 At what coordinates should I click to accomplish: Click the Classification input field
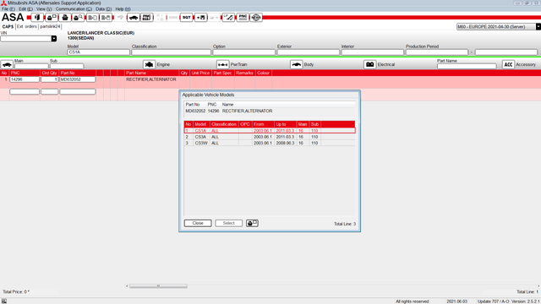pos(171,52)
